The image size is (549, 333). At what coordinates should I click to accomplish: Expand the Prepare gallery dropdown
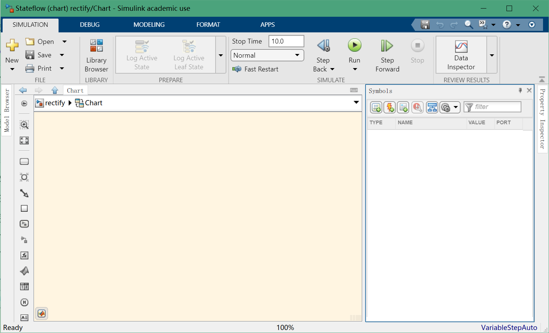pos(221,55)
